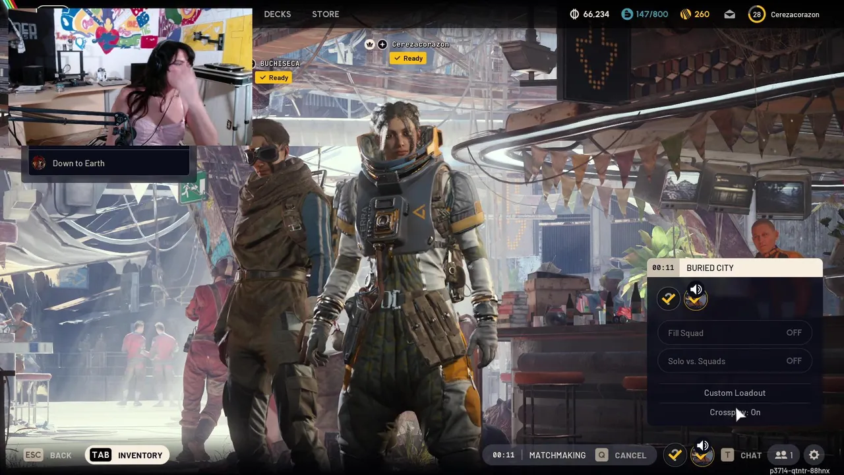Click the first squad checkmark in bottom bar
Image resolution: width=844 pixels, height=475 pixels.
pyautogui.click(x=675, y=455)
